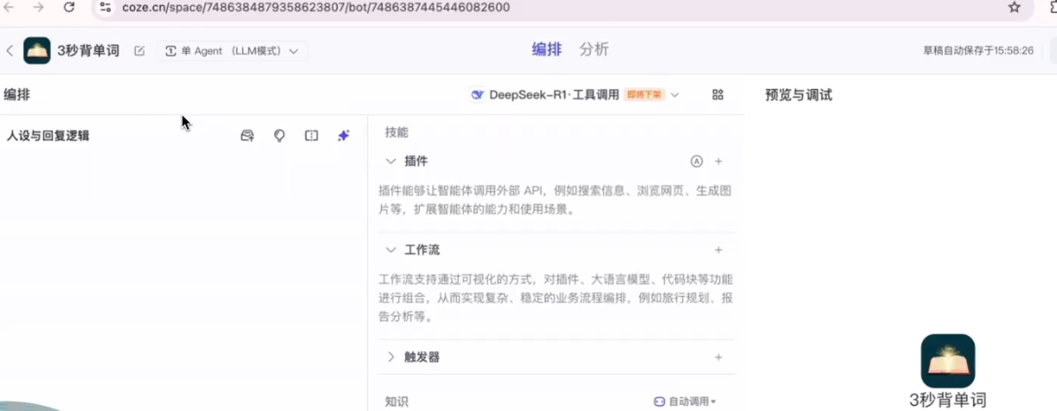The height and width of the screenshot is (411, 1057).
Task: Add a workflow with the 工作流 plus icon
Action: coord(719,250)
